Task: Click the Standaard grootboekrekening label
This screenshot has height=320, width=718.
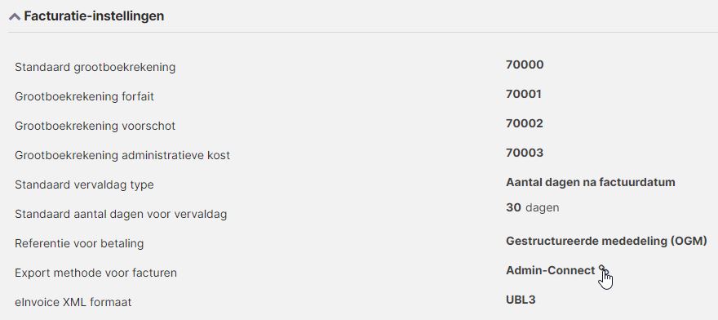Action: [x=95, y=68]
